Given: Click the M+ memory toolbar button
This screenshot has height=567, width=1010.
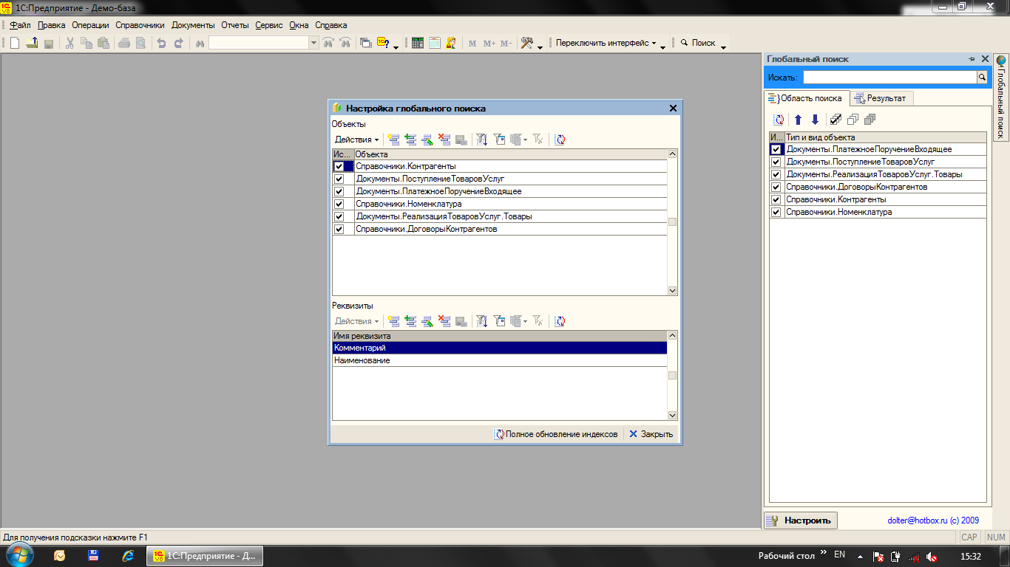Looking at the screenshot, I should (x=489, y=43).
